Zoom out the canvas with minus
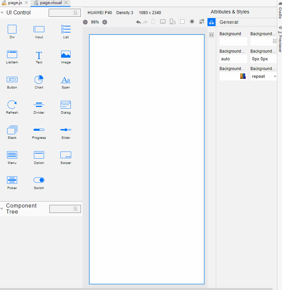This screenshot has height=290, width=282. click(85, 22)
